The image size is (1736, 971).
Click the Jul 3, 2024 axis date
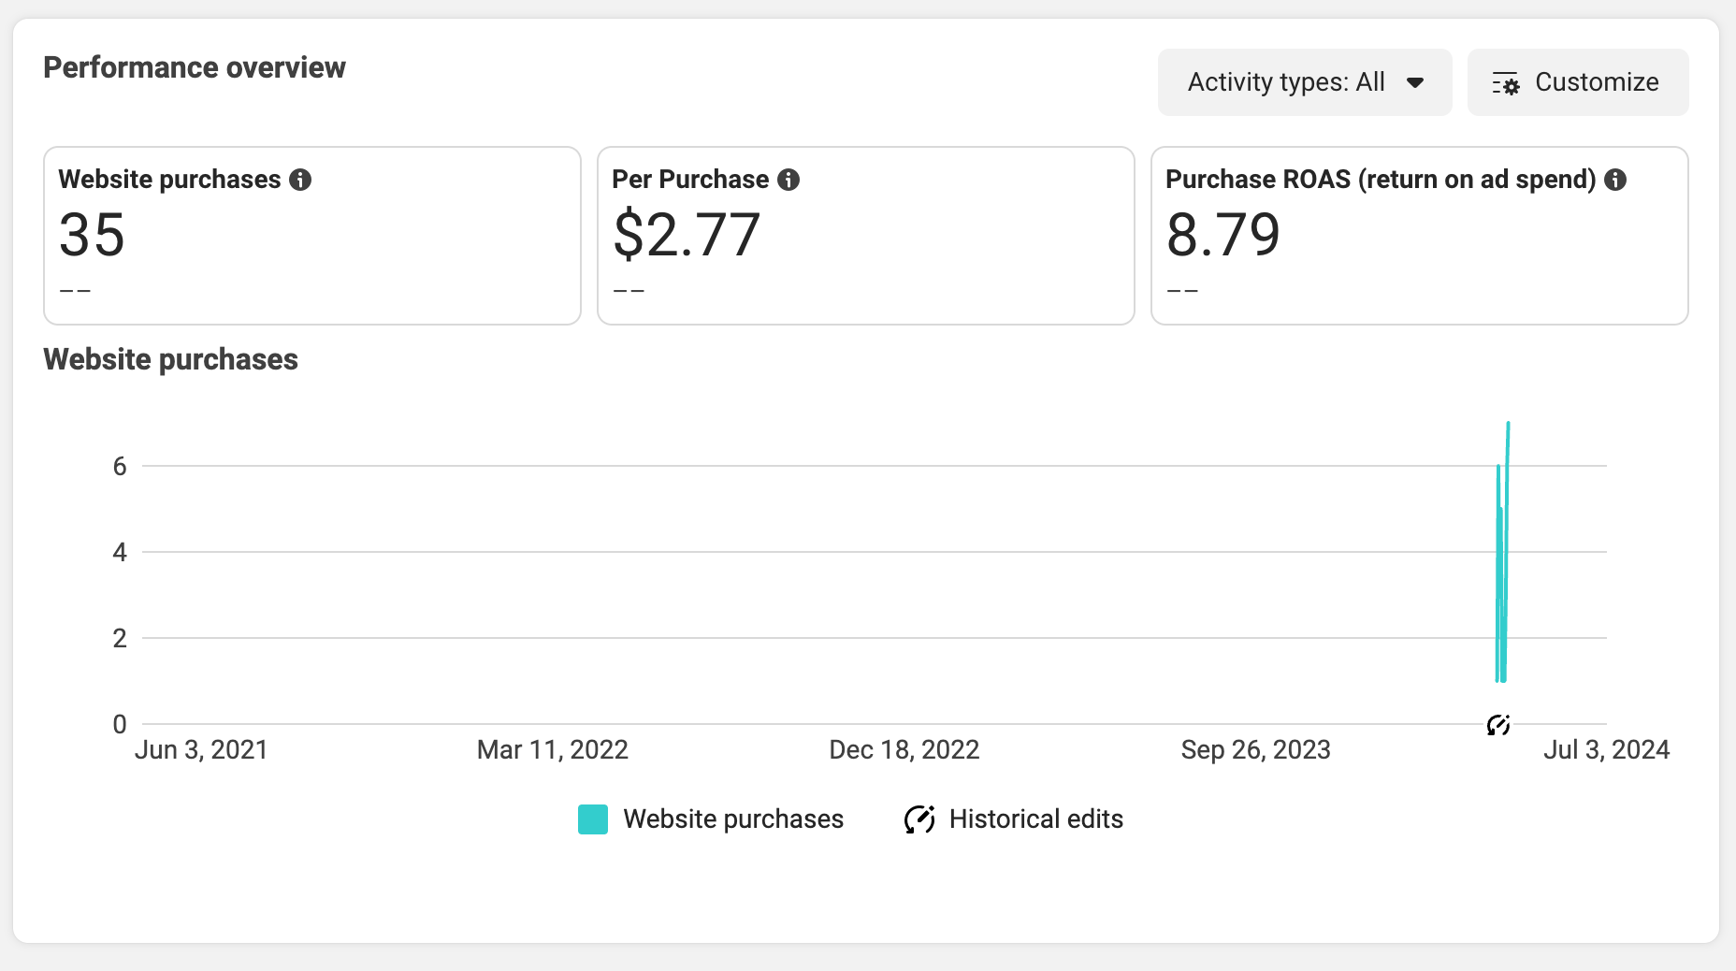[x=1607, y=750]
